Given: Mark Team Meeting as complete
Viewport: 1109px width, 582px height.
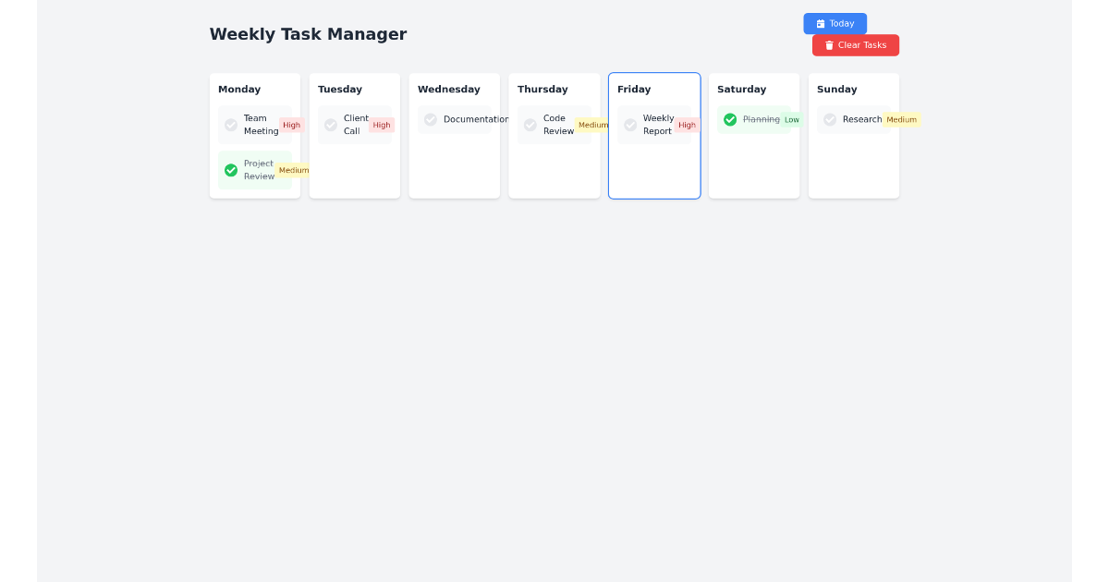Looking at the screenshot, I should (x=230, y=124).
